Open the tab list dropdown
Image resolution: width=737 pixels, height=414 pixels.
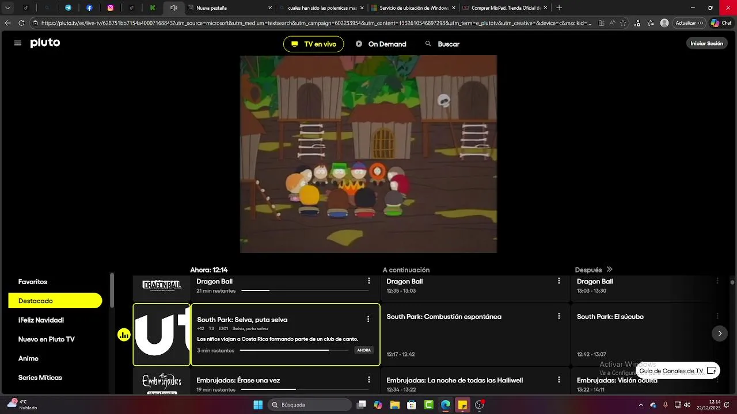(x=7, y=8)
